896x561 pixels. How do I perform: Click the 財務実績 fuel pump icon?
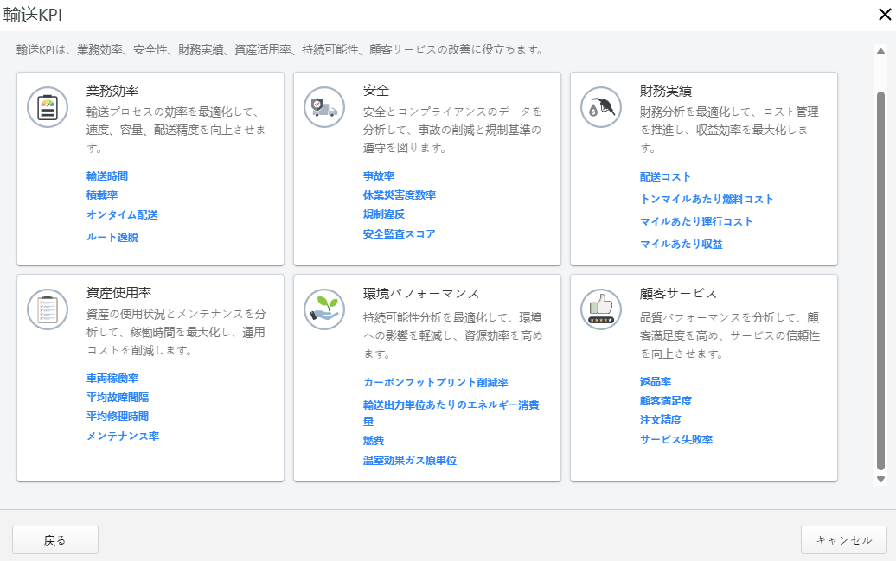click(x=600, y=107)
